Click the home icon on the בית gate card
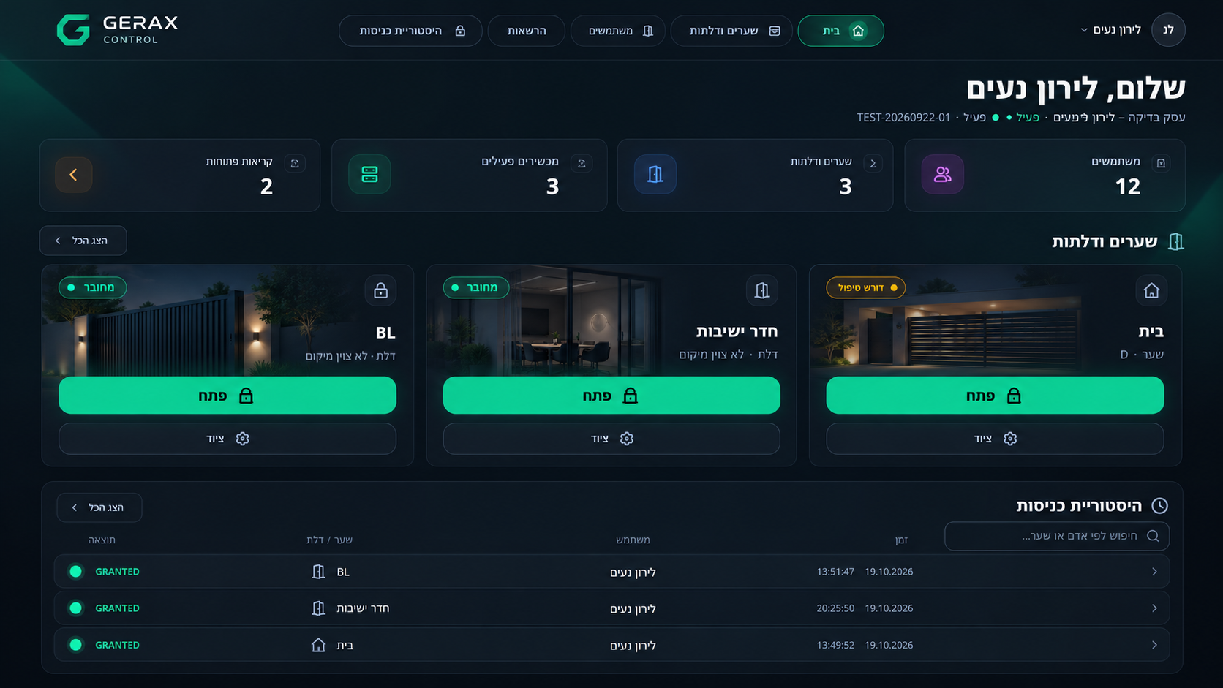 pyautogui.click(x=1151, y=291)
